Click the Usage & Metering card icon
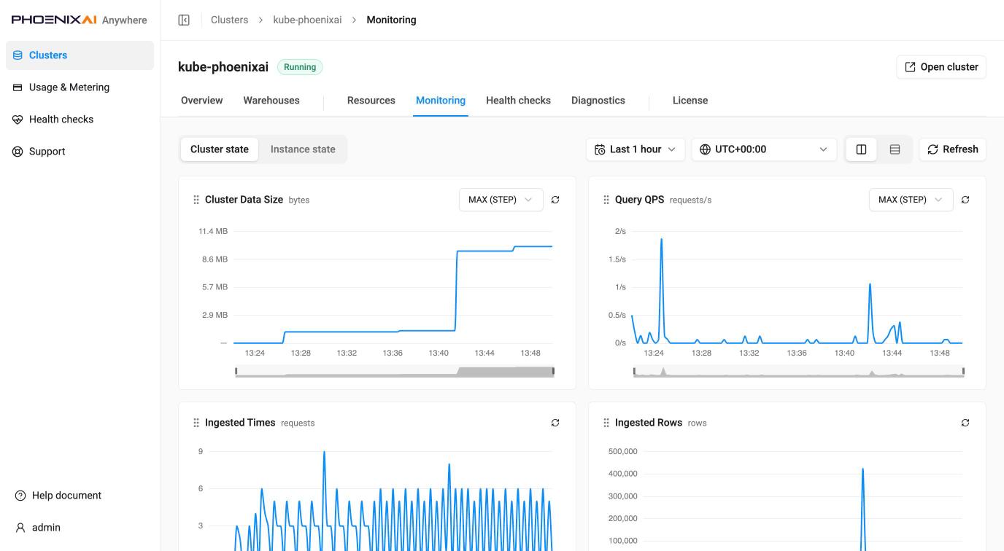The image size is (1004, 551). [18, 87]
